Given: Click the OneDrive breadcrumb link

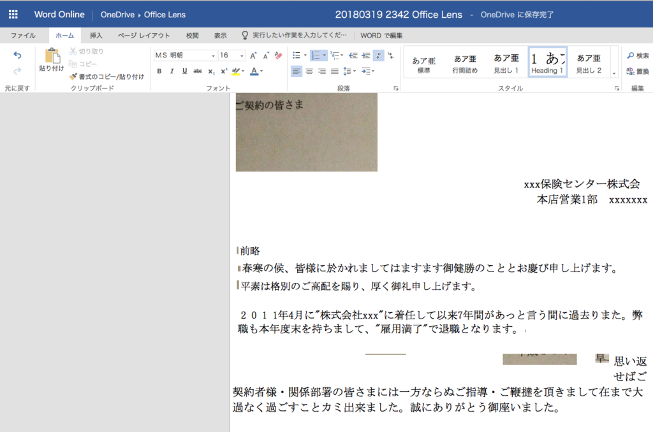Looking at the screenshot, I should [x=117, y=15].
